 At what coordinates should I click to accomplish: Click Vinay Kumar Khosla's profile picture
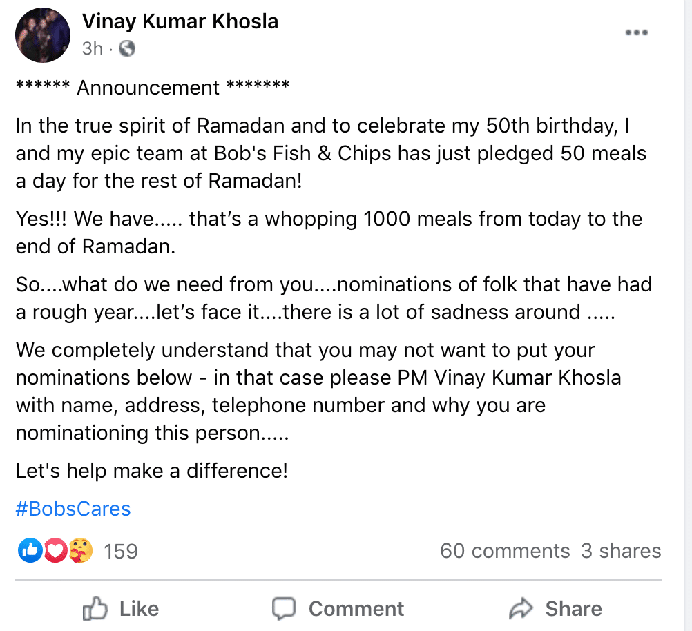click(x=42, y=35)
